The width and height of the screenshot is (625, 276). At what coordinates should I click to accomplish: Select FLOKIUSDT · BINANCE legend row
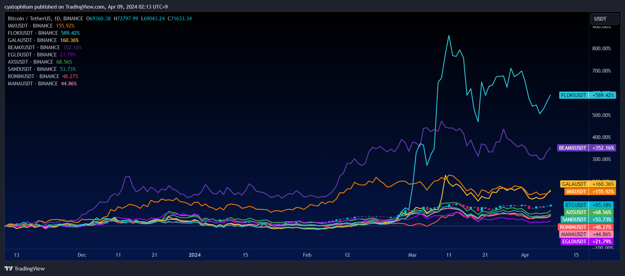[x=44, y=33]
